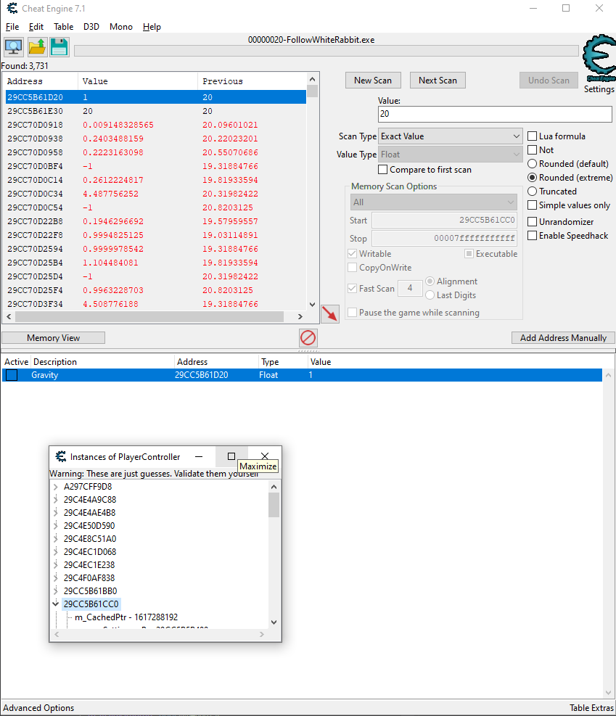This screenshot has width=616, height=716.
Task: Click the Undo Scan button
Action: pyautogui.click(x=549, y=81)
